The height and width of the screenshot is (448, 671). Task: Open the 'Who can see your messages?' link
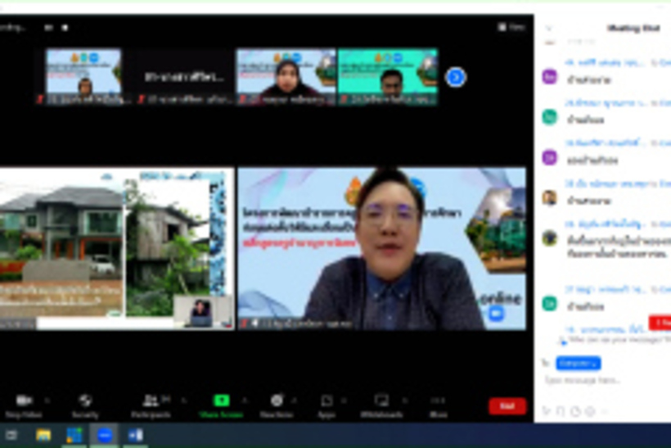(x=619, y=340)
